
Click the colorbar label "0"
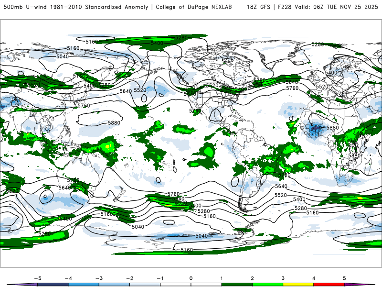tap(191, 278)
